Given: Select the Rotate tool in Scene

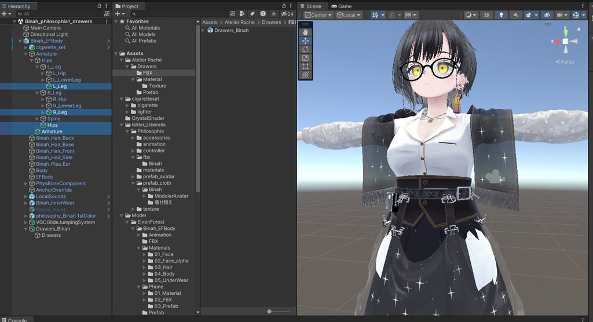Looking at the screenshot, I should point(305,50).
